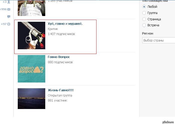Screen dimensions: 175x125
Task: Open the friends icon in left sidebar
Action: (9, 2)
